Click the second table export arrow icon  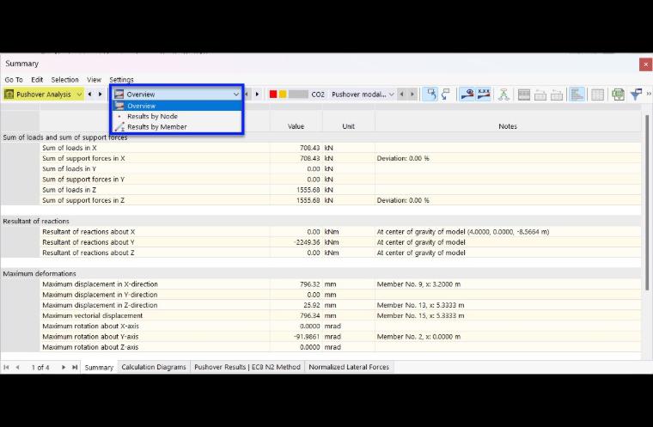tap(557, 95)
